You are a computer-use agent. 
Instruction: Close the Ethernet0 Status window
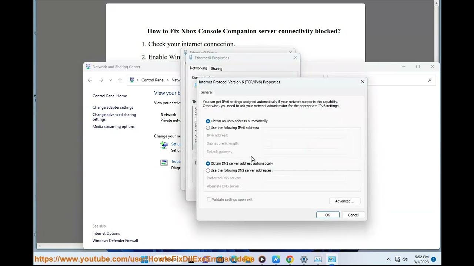point(290,52)
